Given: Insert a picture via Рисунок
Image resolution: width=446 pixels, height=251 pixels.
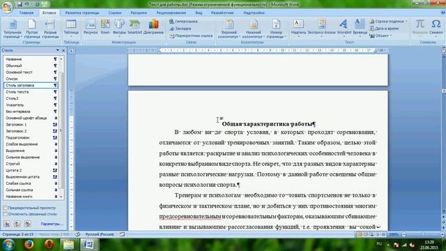Looking at the screenshot, I should (x=90, y=27).
